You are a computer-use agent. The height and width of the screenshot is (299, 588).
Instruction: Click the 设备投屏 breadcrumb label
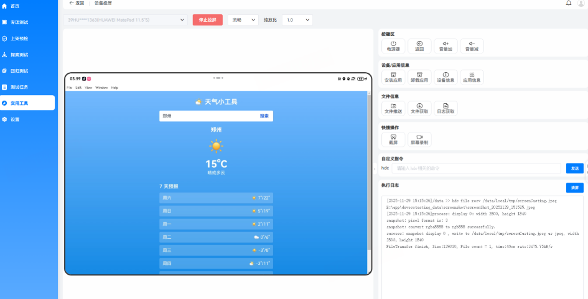click(x=103, y=3)
